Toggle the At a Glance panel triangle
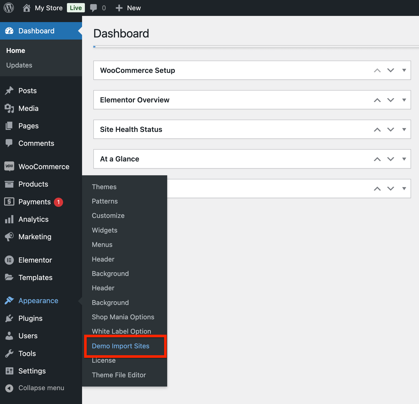Screen dimensions: 419x404 404,159
